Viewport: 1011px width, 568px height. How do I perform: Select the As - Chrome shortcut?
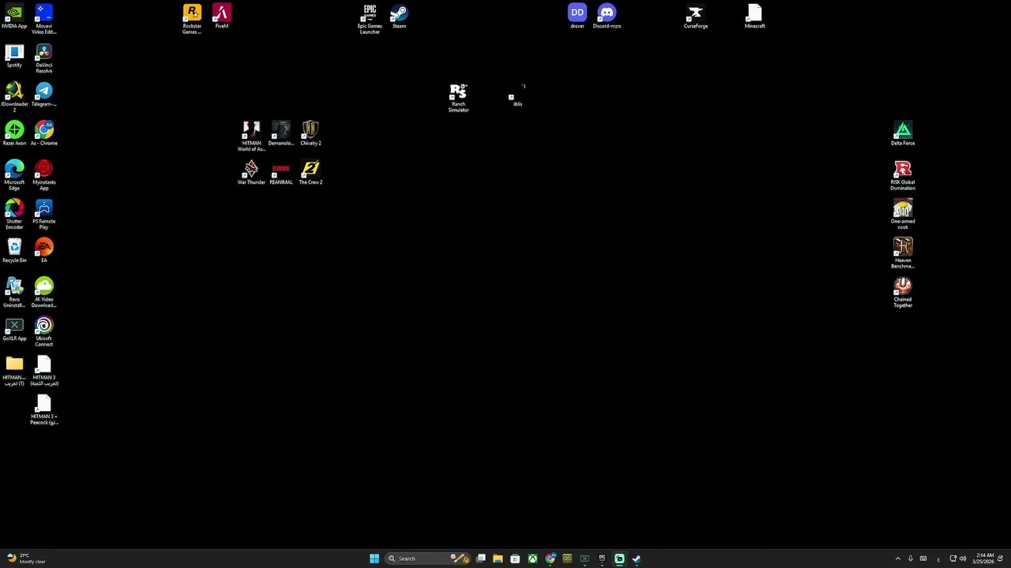43,133
